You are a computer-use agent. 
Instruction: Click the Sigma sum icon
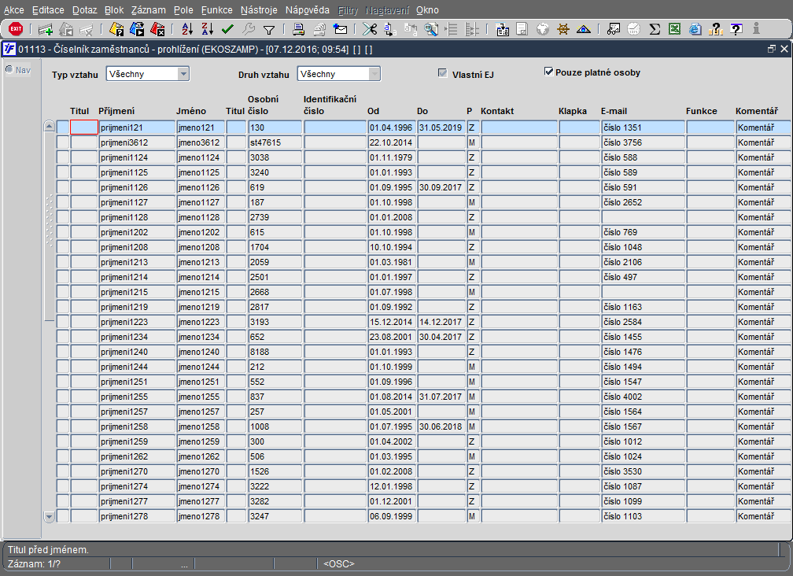tap(654, 29)
